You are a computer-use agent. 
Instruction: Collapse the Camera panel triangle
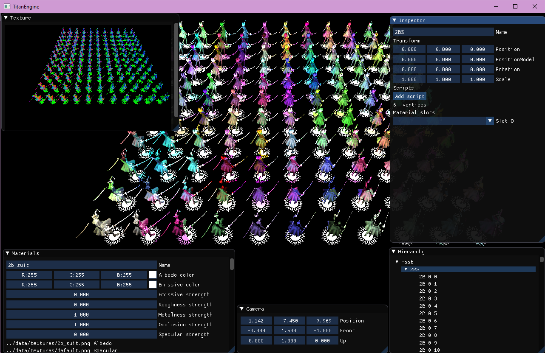point(242,309)
